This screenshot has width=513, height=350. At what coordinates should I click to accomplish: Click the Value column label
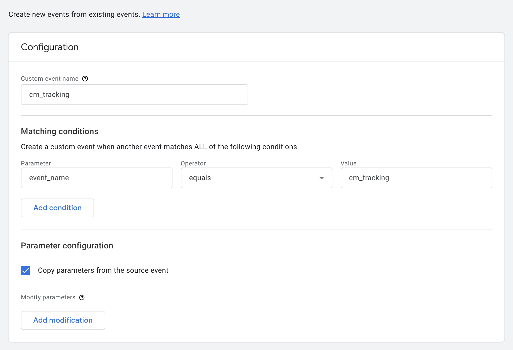click(348, 163)
